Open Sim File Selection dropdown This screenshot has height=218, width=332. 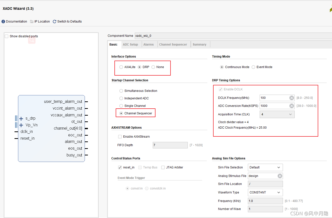[265, 167]
